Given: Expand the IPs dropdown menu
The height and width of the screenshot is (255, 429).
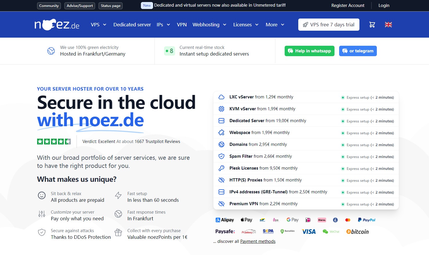Looking at the screenshot, I should (163, 25).
